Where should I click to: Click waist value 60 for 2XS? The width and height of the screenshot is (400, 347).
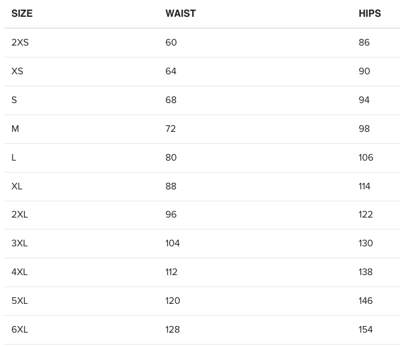(x=171, y=42)
